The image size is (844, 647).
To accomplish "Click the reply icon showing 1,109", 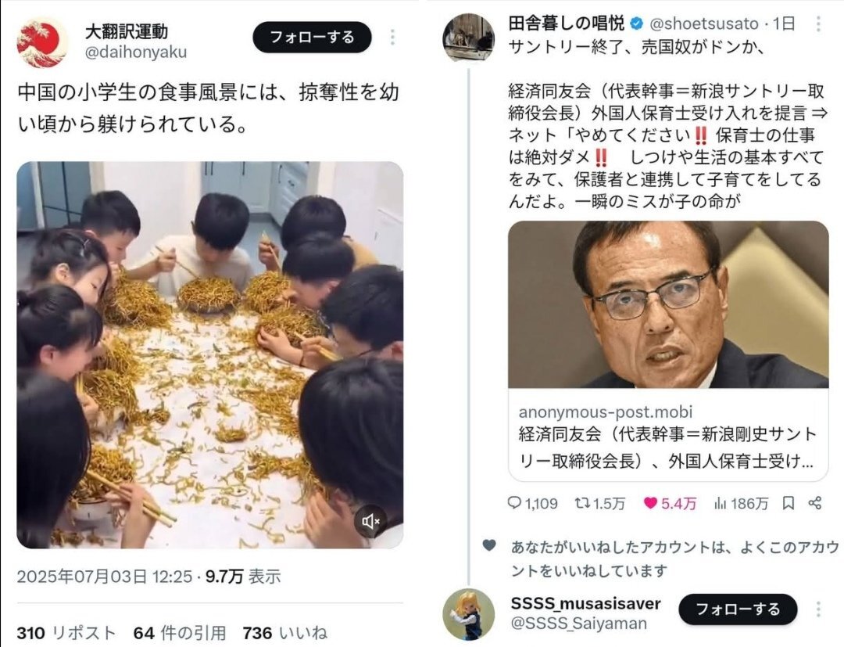I will (x=532, y=503).
